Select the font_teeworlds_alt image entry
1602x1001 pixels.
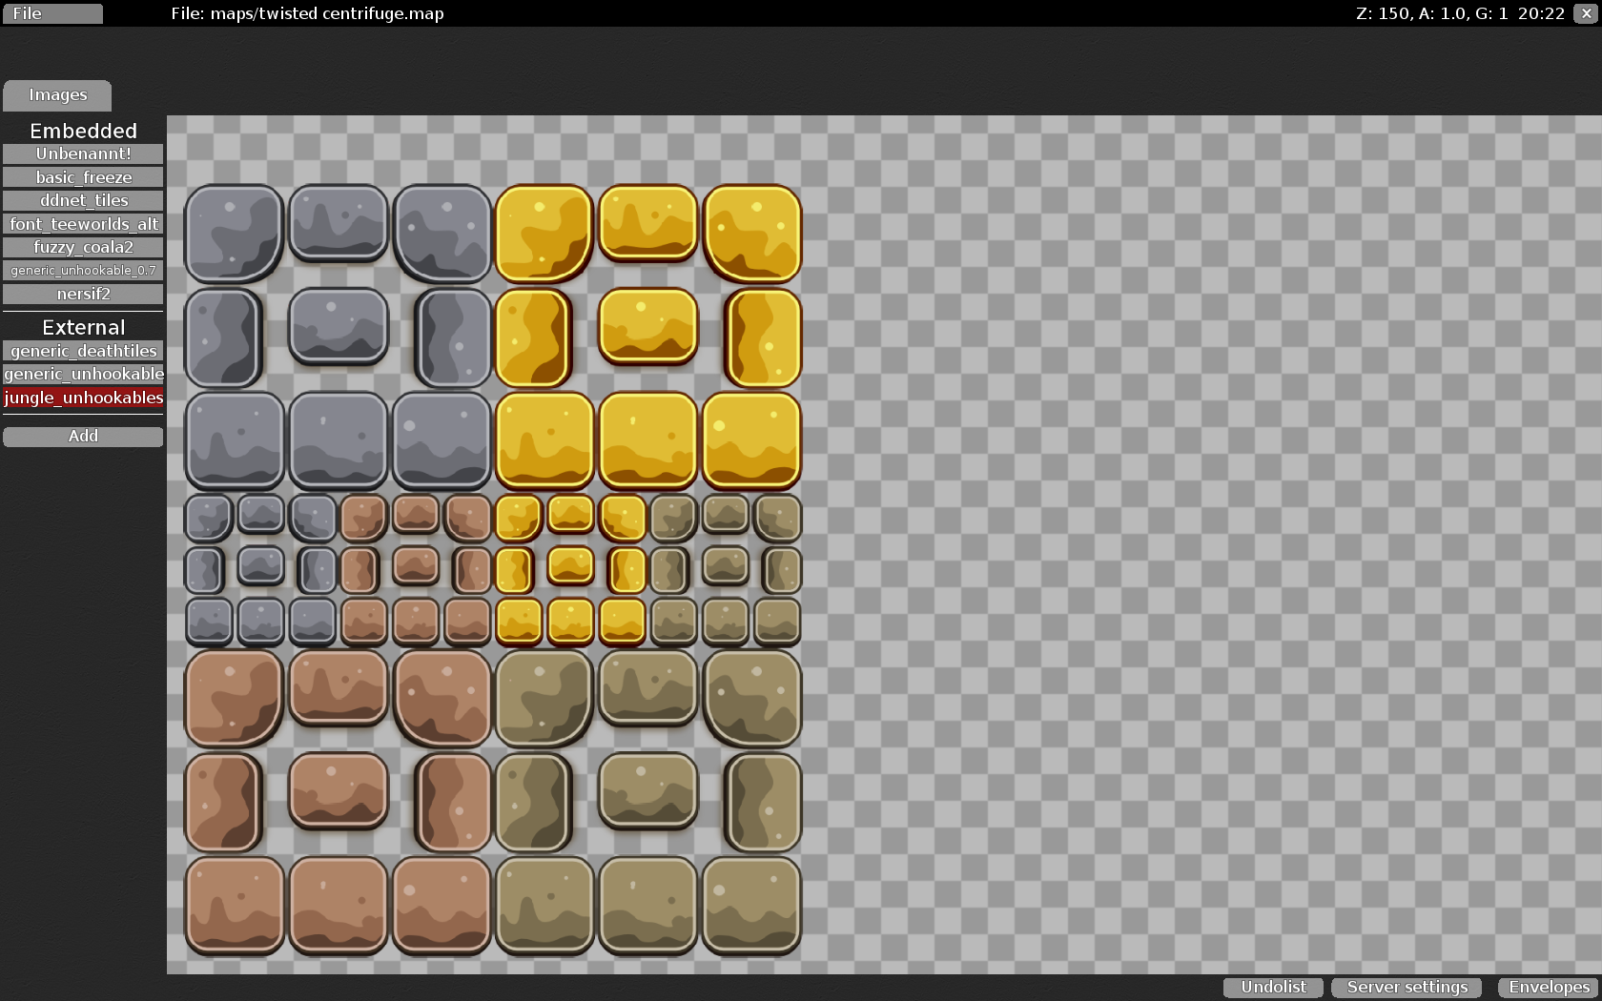pos(83,223)
